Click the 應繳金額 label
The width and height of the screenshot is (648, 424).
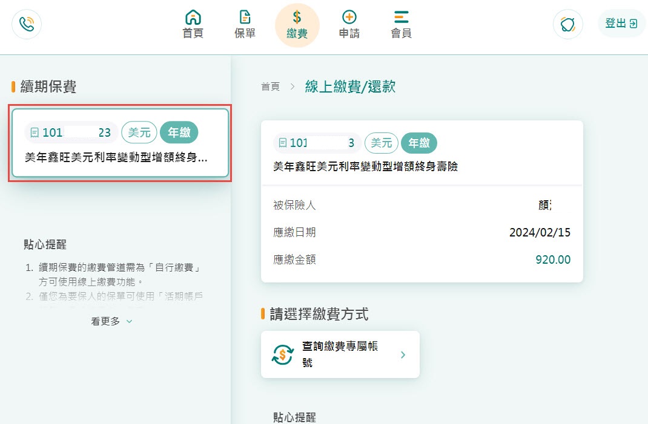click(294, 259)
